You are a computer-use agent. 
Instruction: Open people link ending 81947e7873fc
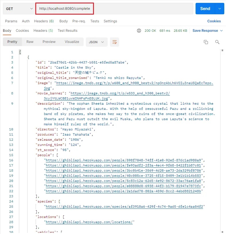123,186
